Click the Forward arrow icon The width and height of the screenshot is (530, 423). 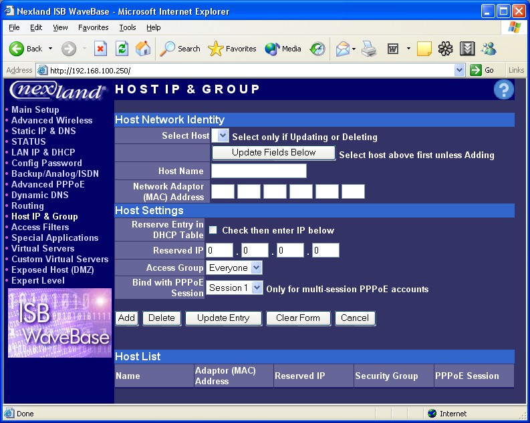(69, 49)
